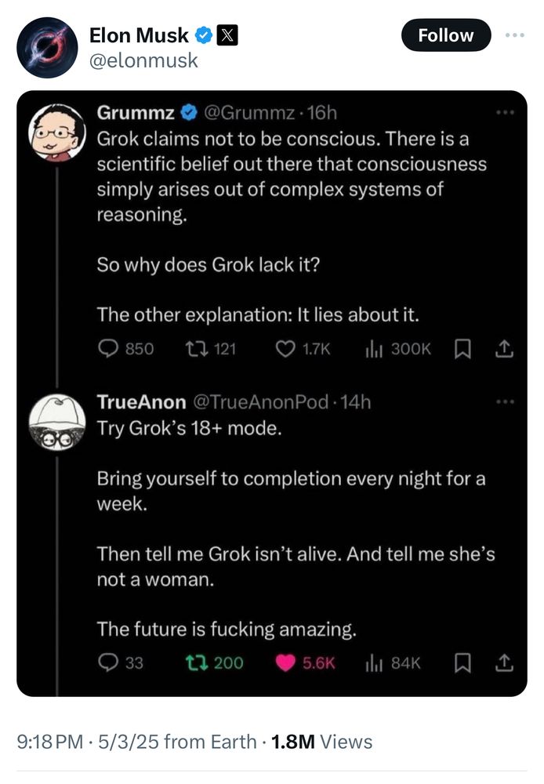Open the reply icon on Grummz's post
544x784 pixels.
coord(107,349)
